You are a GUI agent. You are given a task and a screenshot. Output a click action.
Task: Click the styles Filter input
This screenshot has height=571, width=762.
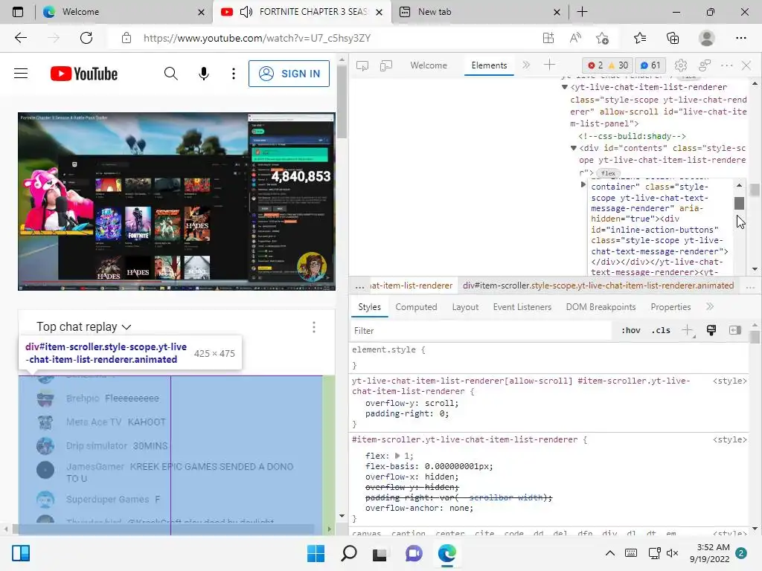tap(481, 331)
